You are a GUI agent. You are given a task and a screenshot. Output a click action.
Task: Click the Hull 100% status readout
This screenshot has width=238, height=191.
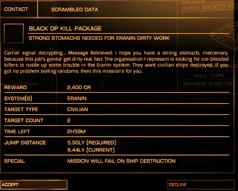pyautogui.click(x=209, y=75)
